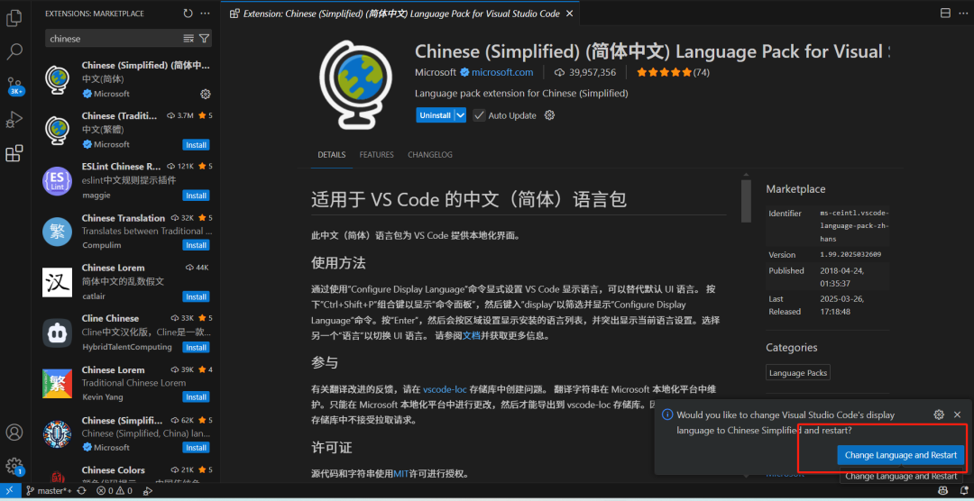Viewport: 974px width, 501px height.
Task: Open the filter extensions funnel icon
Action: point(205,39)
